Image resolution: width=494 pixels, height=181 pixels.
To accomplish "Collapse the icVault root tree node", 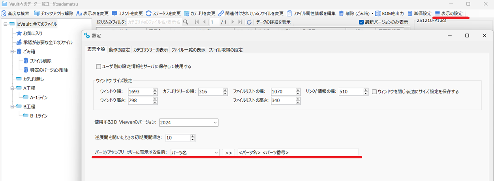I will click(5, 24).
